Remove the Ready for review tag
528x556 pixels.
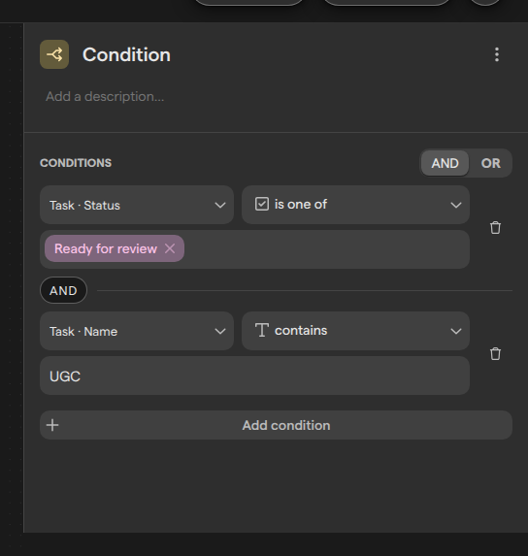point(170,248)
